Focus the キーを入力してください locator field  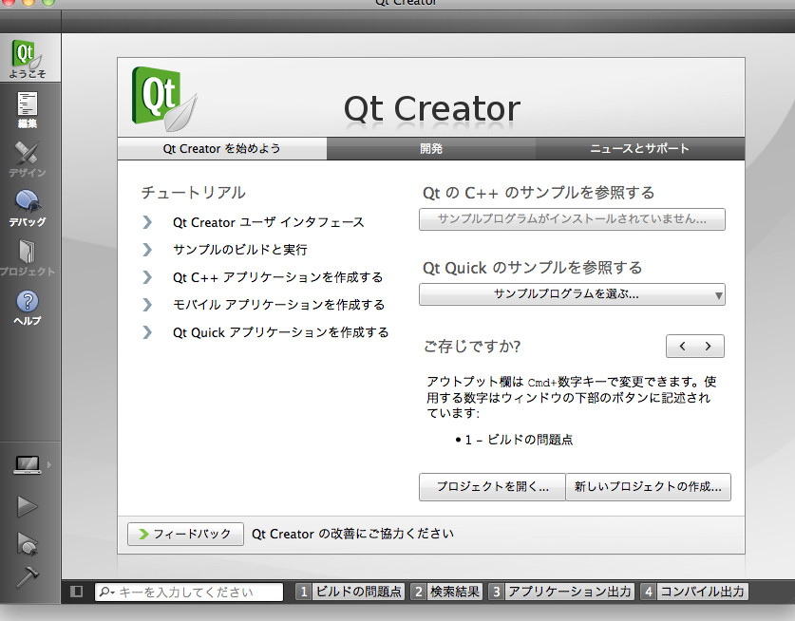[189, 592]
